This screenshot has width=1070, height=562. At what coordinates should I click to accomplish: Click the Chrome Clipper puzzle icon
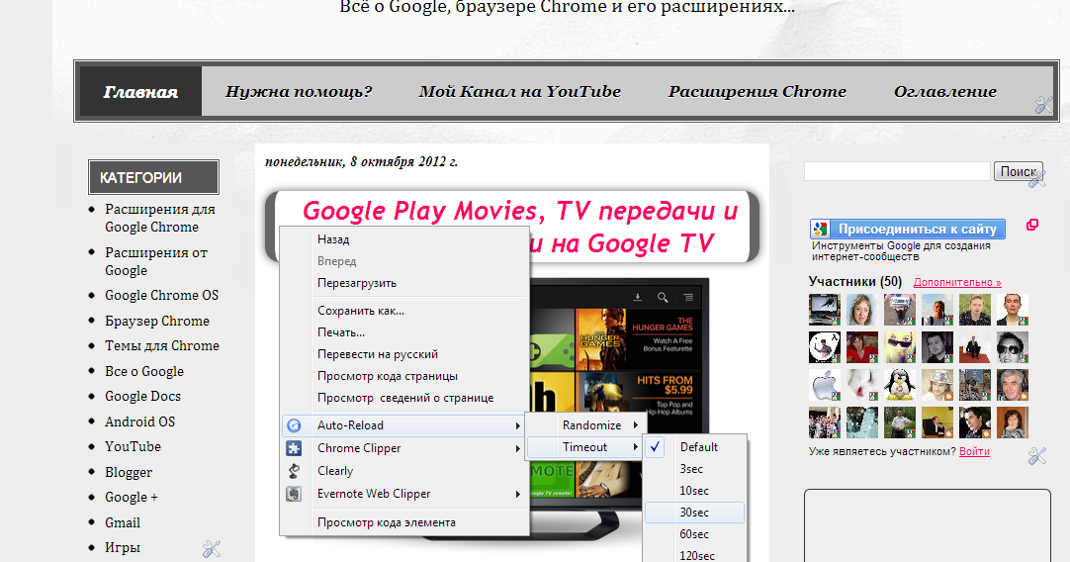click(294, 448)
